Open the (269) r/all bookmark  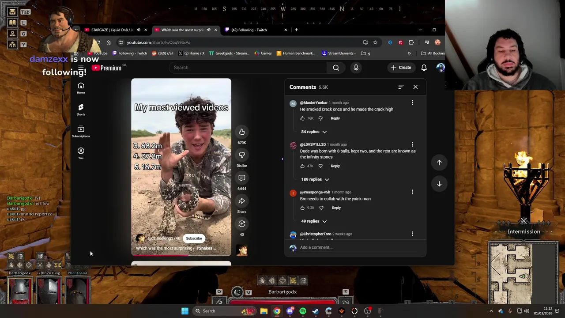pyautogui.click(x=162, y=53)
